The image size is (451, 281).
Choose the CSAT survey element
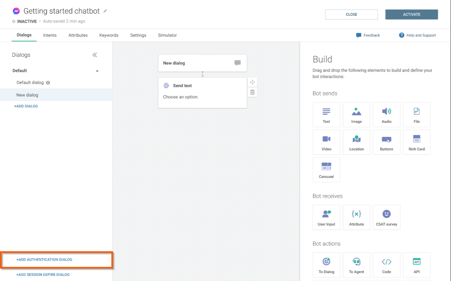click(x=386, y=217)
